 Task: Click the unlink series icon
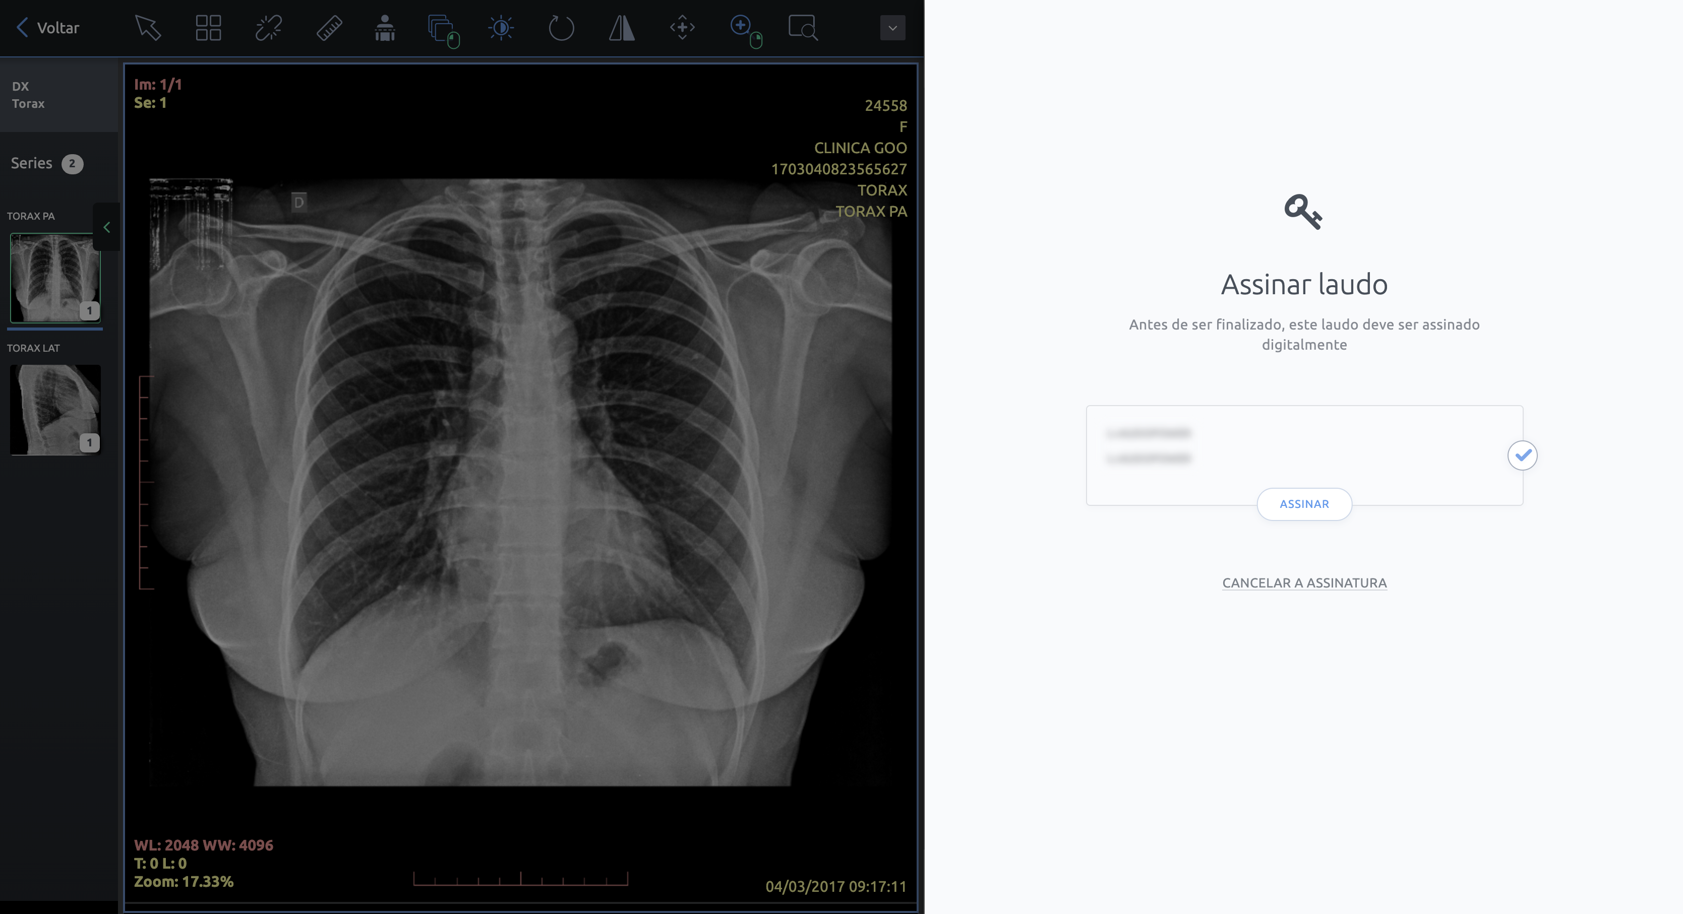(x=269, y=28)
